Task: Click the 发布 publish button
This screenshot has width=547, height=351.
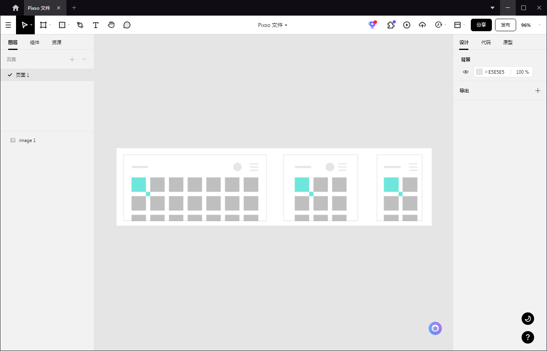Action: tap(506, 25)
